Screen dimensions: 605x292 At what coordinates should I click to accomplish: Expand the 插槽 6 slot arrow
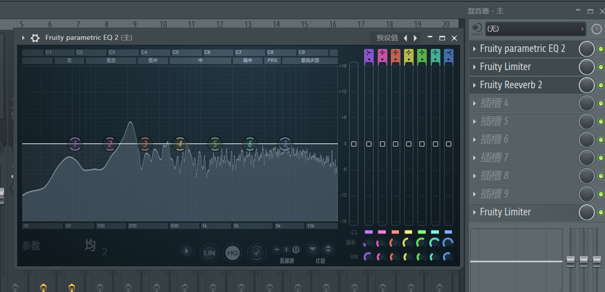pyautogui.click(x=475, y=140)
